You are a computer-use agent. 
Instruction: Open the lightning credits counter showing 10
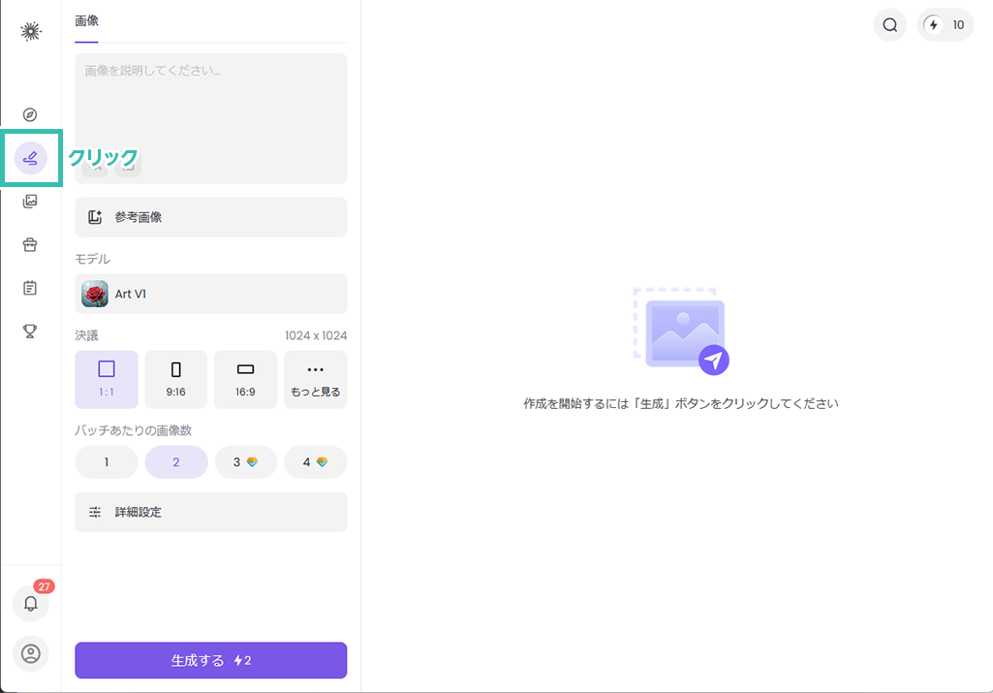[945, 24]
